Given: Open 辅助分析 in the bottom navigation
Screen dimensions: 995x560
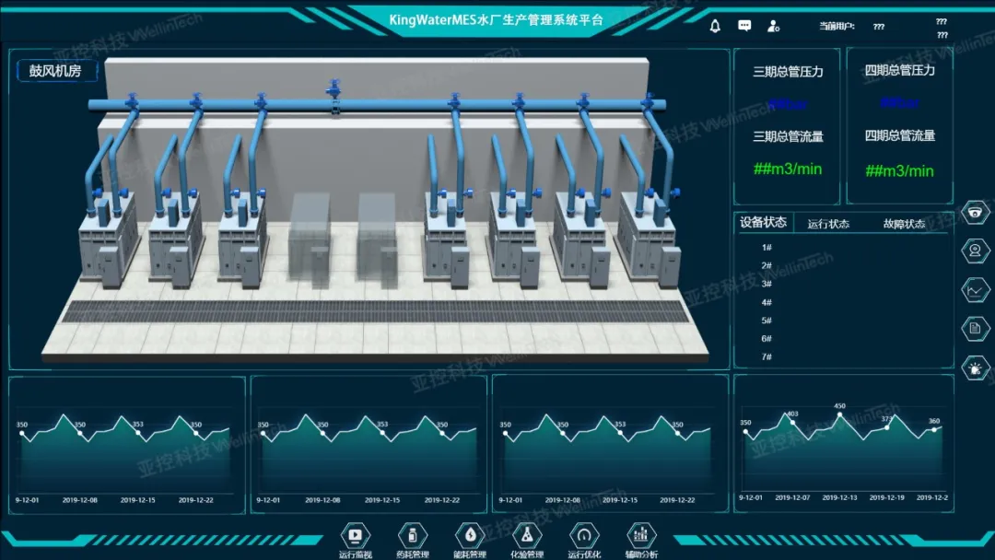Looking at the screenshot, I should coord(641,535).
